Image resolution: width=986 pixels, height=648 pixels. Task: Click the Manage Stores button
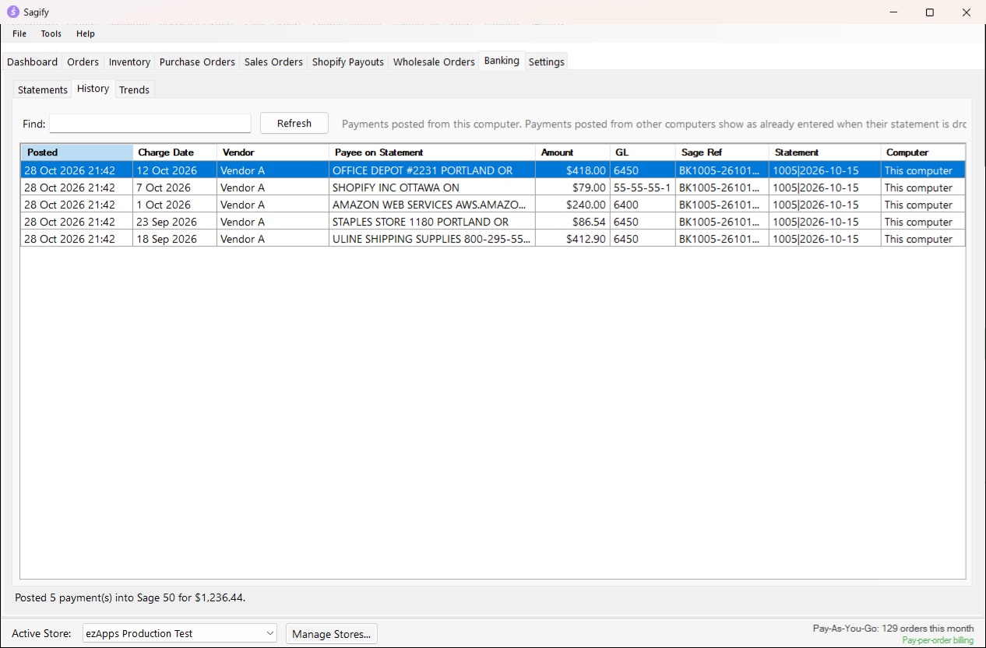tap(332, 634)
